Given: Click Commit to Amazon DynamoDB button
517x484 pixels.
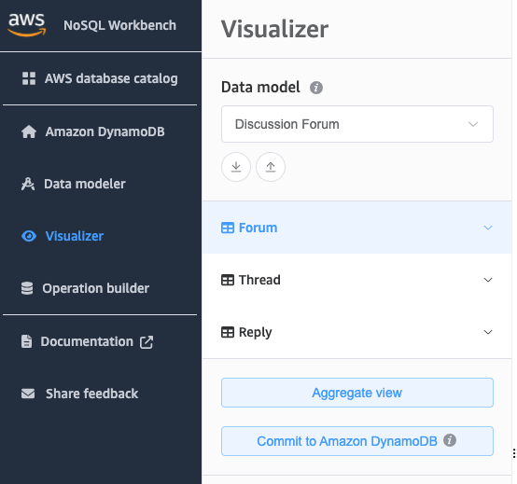Looking at the screenshot, I should pyautogui.click(x=357, y=441).
